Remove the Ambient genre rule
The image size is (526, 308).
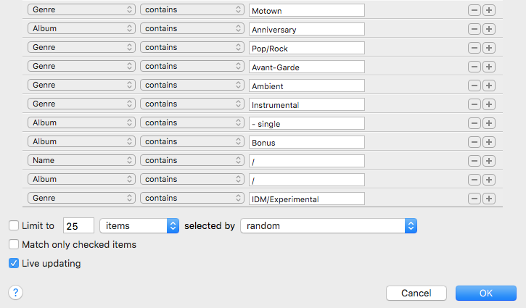(x=474, y=86)
